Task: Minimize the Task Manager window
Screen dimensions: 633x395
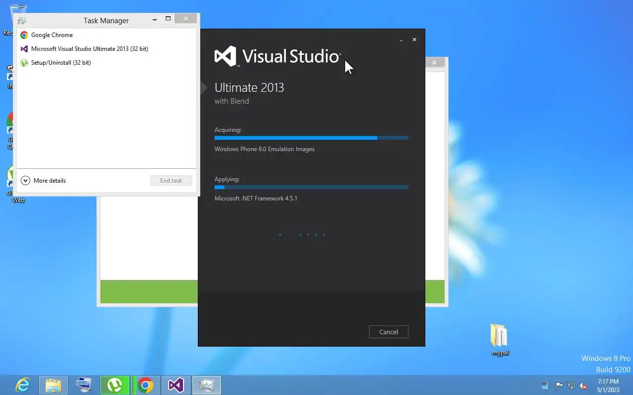Action: click(x=155, y=19)
